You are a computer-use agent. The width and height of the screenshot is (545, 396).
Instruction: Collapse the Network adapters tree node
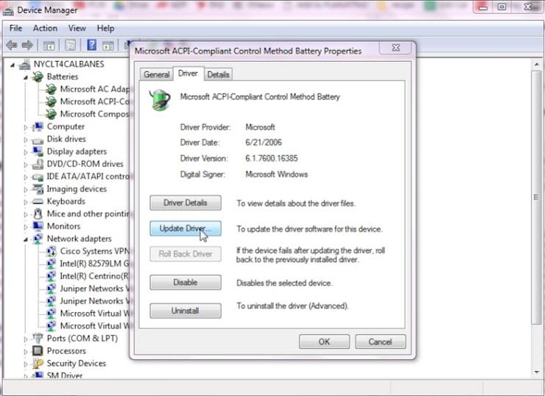[26, 239]
